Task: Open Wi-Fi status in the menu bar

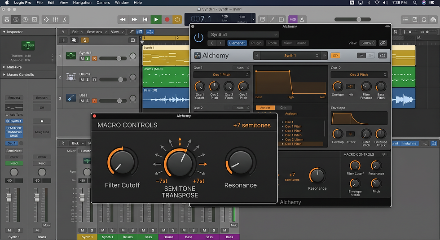Action: tap(377, 3)
